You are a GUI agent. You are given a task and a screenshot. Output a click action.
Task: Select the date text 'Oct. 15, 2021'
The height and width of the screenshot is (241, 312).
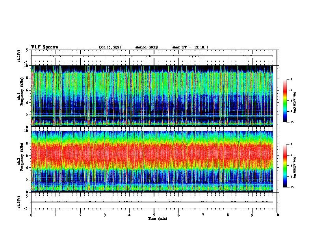coord(110,47)
